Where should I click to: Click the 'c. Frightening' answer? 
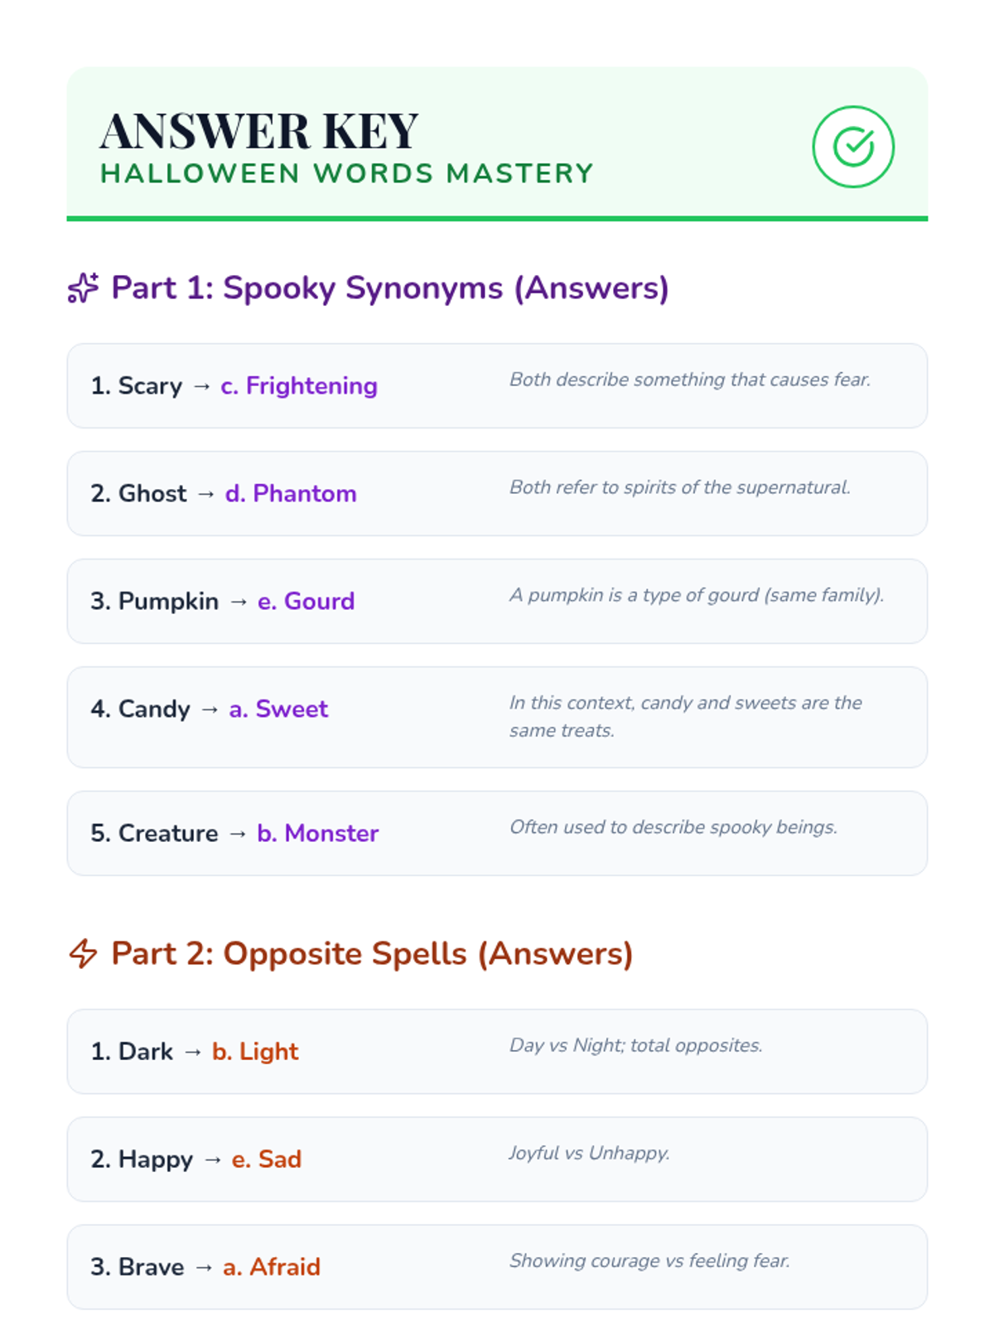(x=298, y=386)
